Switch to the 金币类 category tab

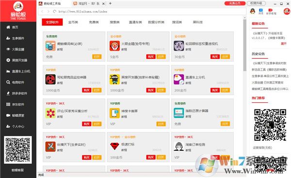73,22
